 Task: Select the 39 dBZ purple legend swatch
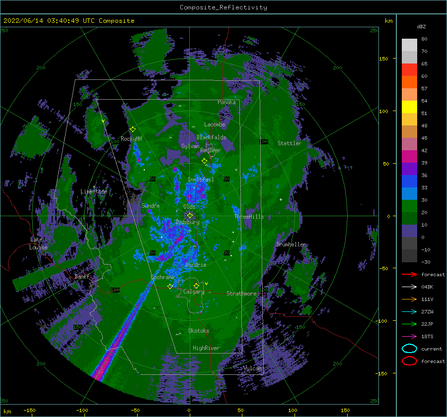pyautogui.click(x=409, y=169)
